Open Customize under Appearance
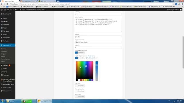This screenshot has width=184, height=103. pyautogui.click(x=4, y=51)
